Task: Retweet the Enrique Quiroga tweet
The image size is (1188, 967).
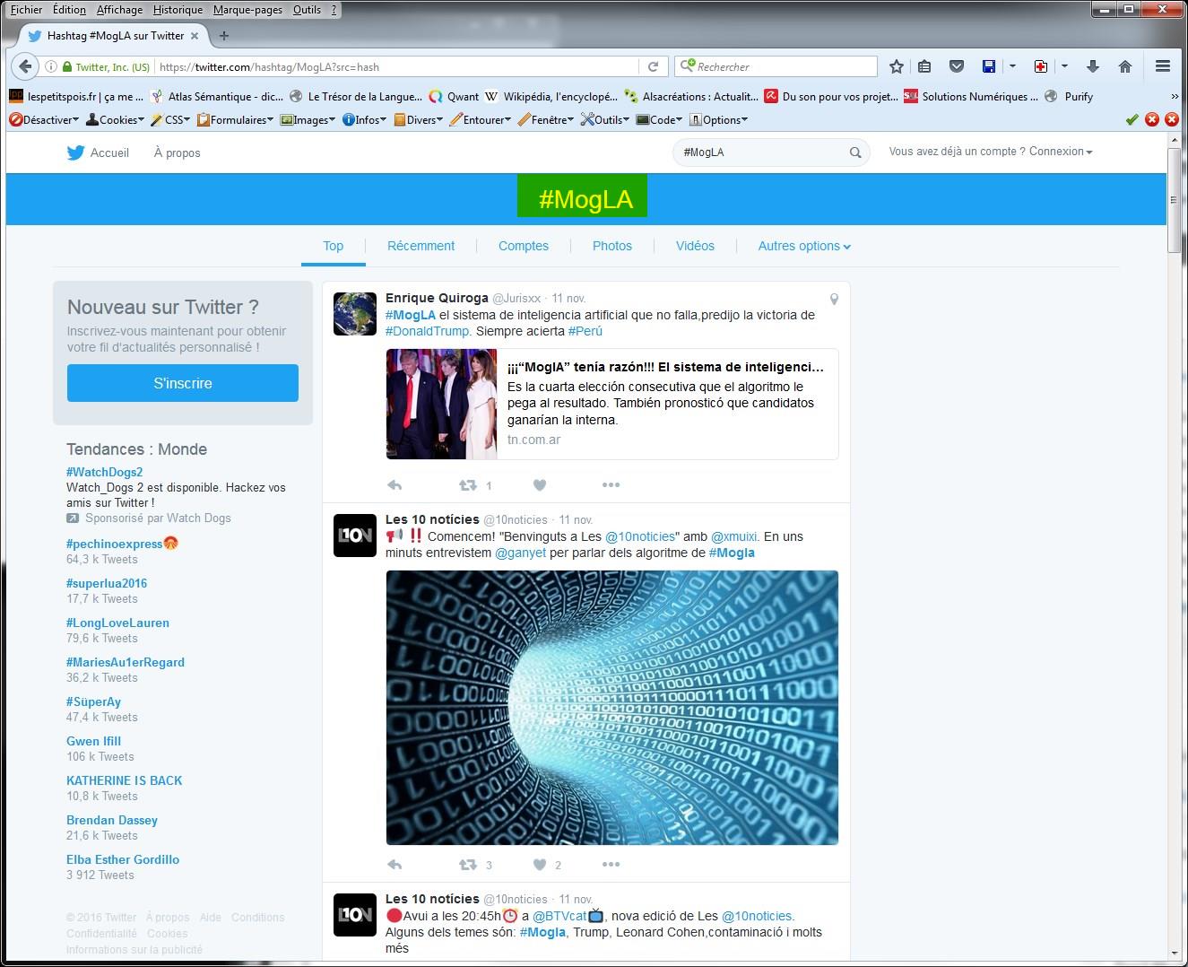Action: coord(468,485)
